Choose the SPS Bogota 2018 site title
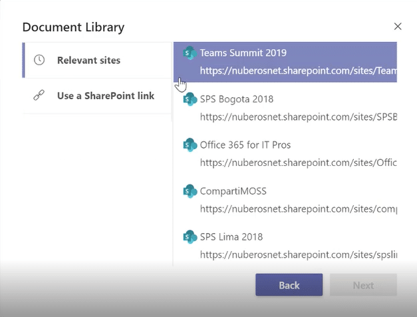 click(236, 99)
